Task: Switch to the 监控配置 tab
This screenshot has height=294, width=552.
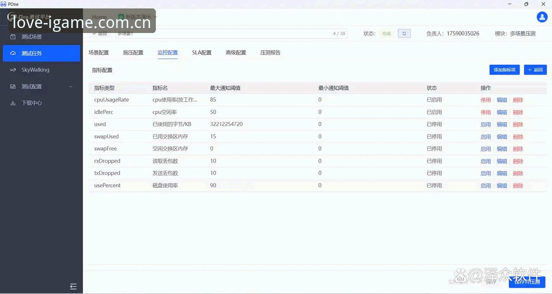Action: 168,53
